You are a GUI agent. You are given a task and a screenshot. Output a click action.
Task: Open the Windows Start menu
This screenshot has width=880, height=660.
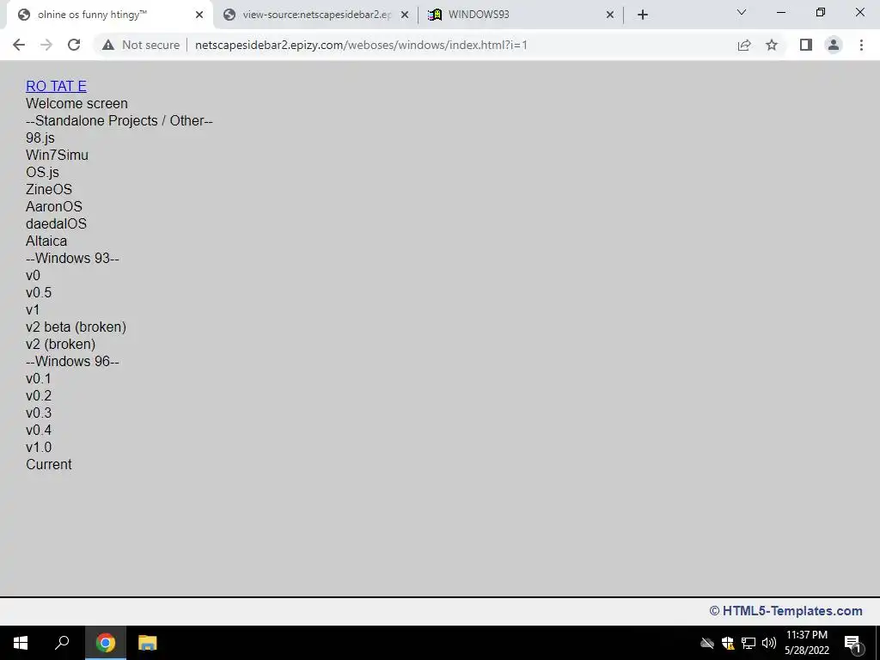click(21, 643)
